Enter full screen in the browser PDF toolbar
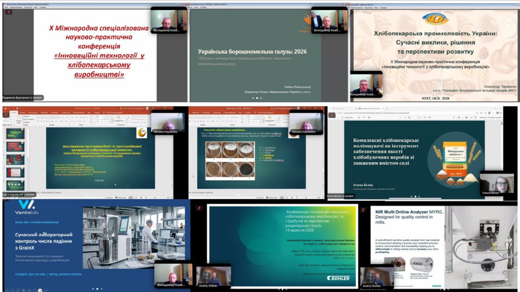This screenshot has height=292, width=520. click(x=471, y=118)
